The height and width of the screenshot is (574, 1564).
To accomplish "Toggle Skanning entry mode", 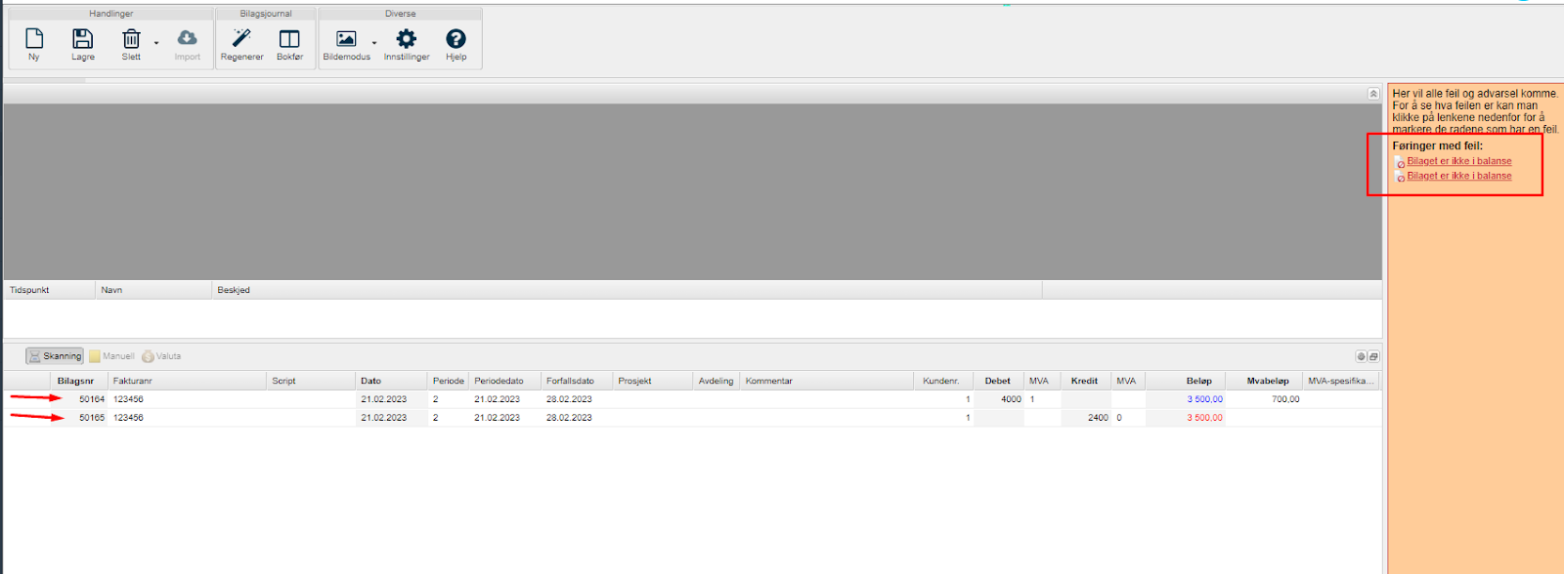I will [x=55, y=356].
